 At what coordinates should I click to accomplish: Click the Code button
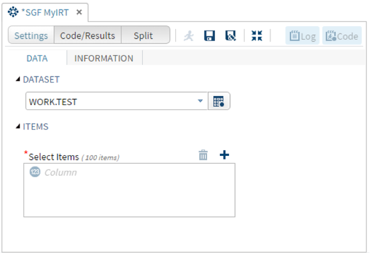[341, 36]
